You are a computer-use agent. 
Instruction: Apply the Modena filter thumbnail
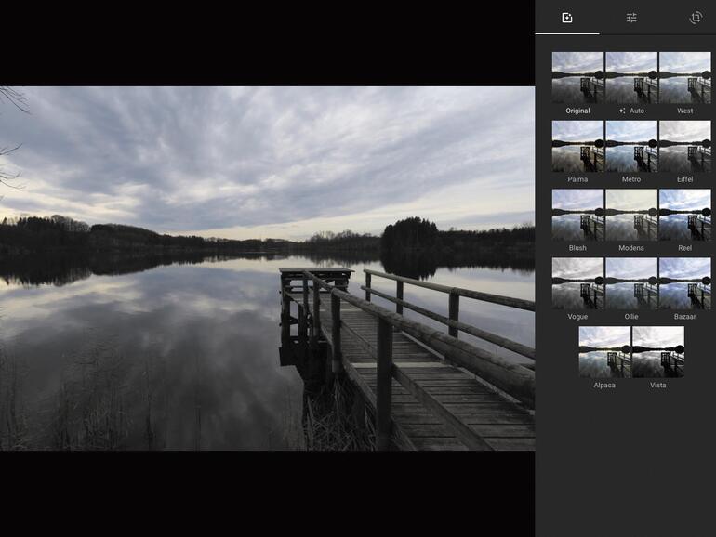(631, 215)
